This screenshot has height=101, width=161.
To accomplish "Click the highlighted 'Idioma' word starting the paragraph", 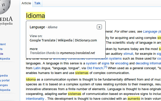I will (31, 80).
